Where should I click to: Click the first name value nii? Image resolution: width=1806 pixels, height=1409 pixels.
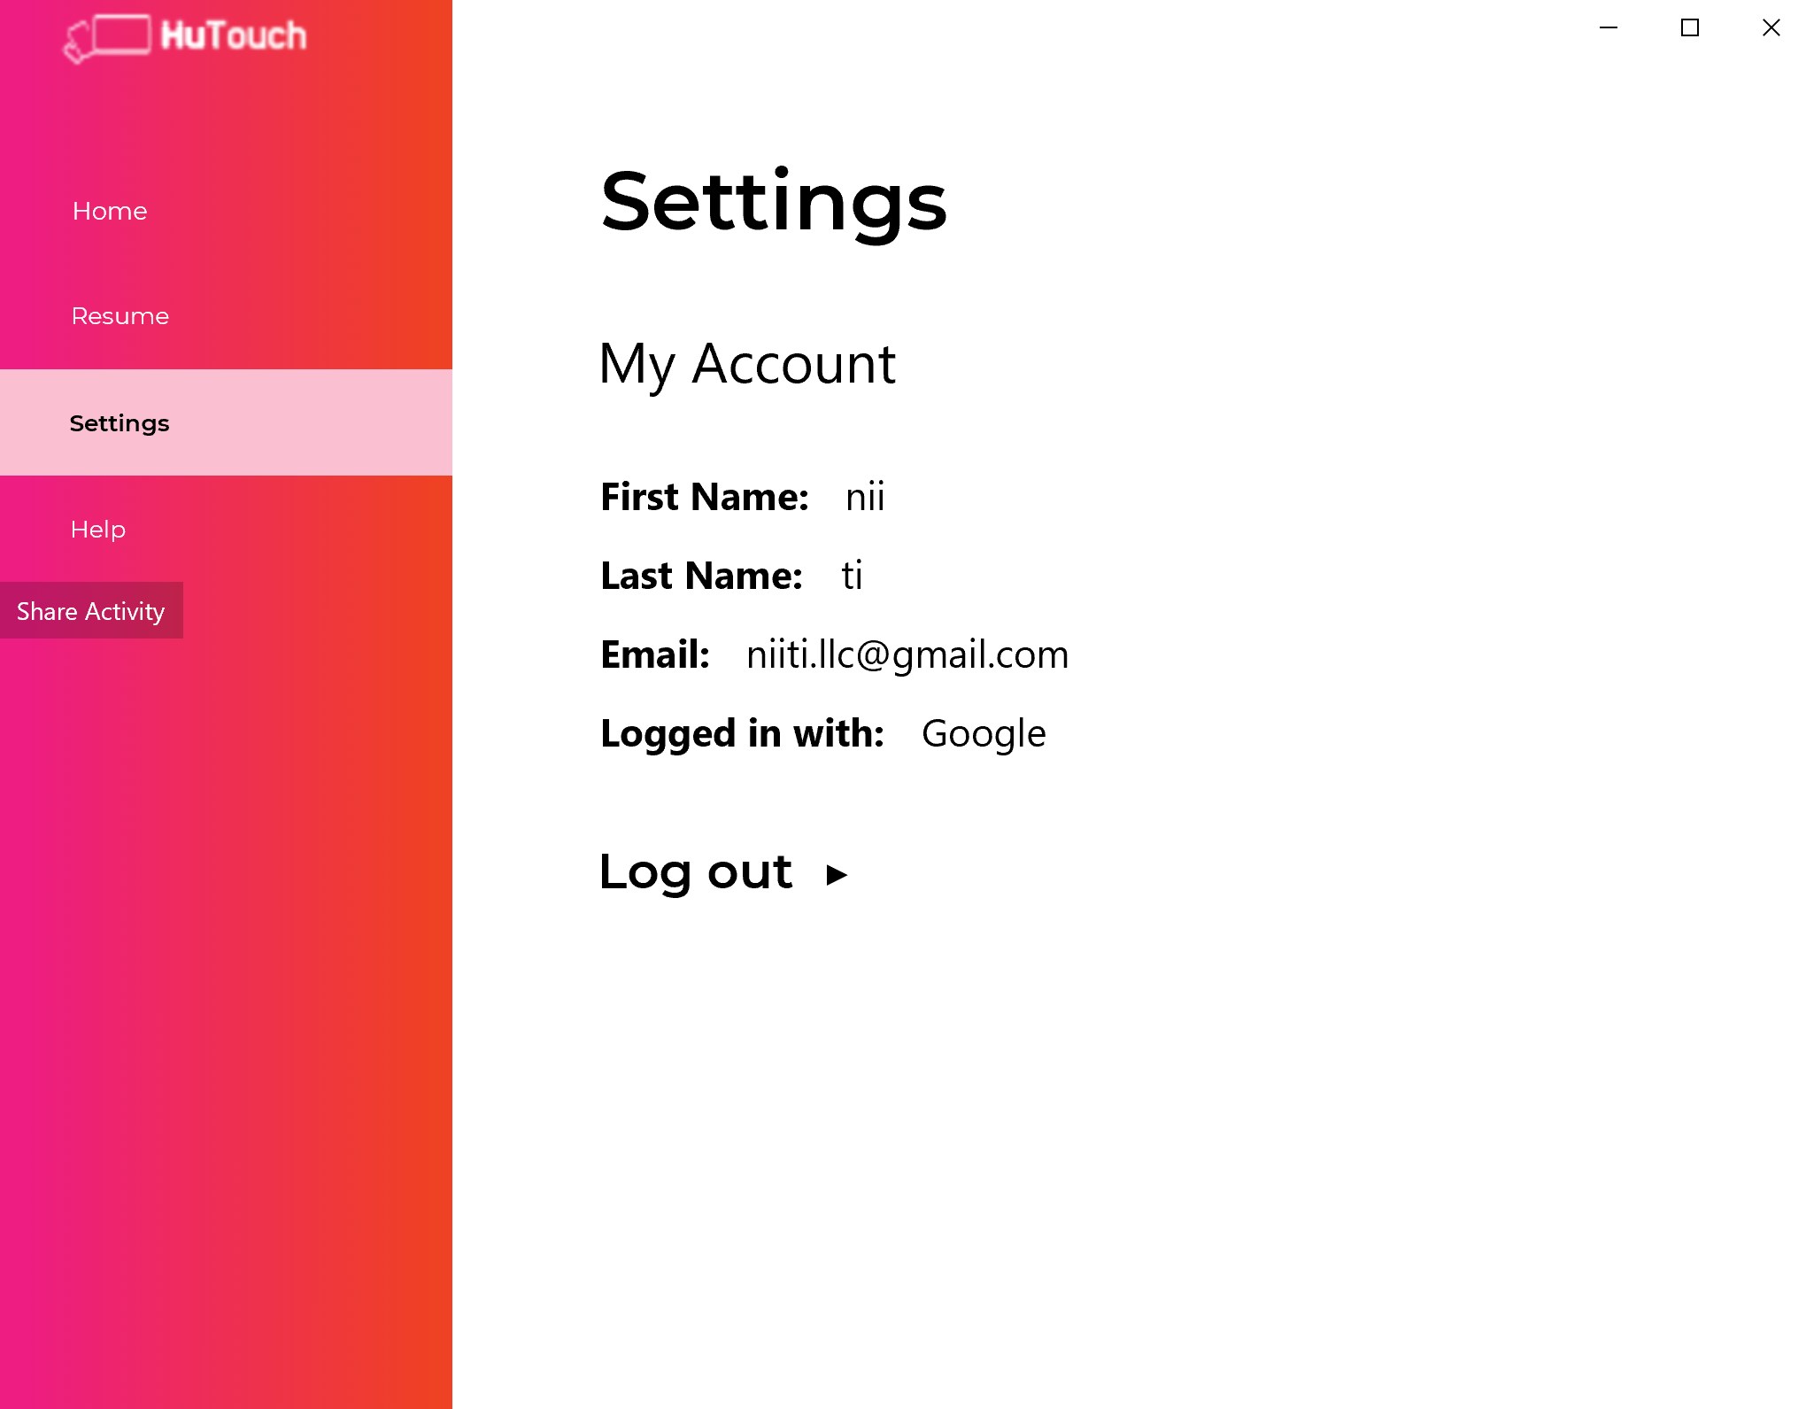point(865,497)
